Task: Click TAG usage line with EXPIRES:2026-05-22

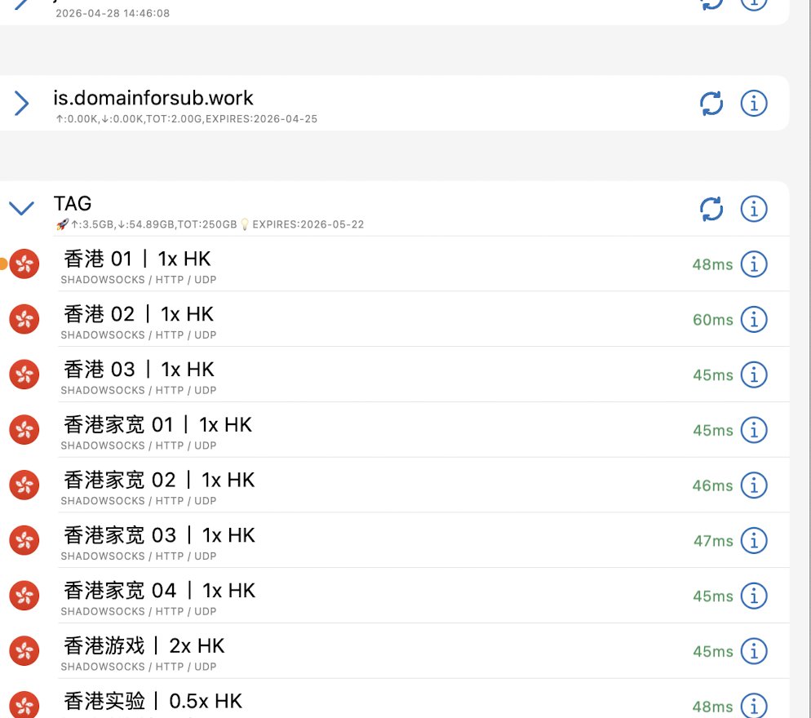Action: (x=210, y=224)
